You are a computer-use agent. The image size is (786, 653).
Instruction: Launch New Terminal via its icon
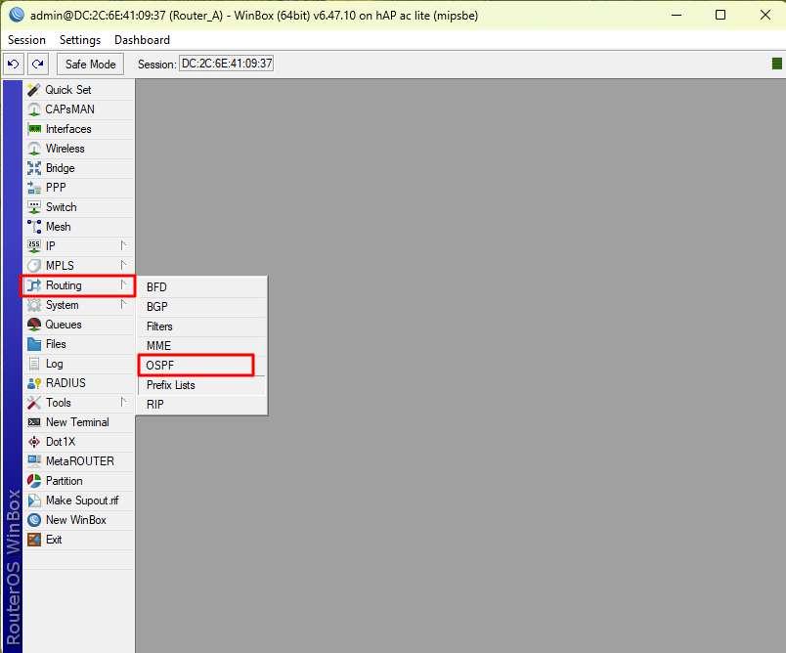pos(34,422)
